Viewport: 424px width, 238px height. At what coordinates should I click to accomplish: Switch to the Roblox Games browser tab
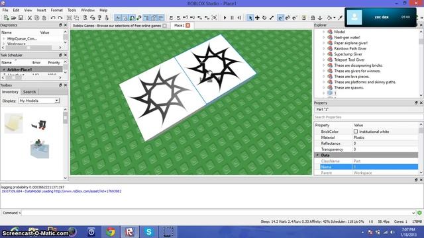117,26
